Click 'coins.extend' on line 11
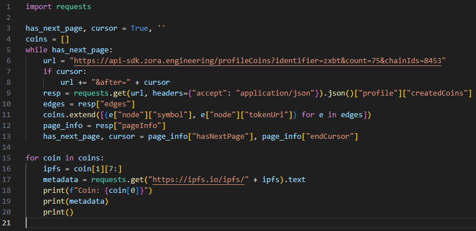Viewport: 476px width, 231px height. click(69, 115)
